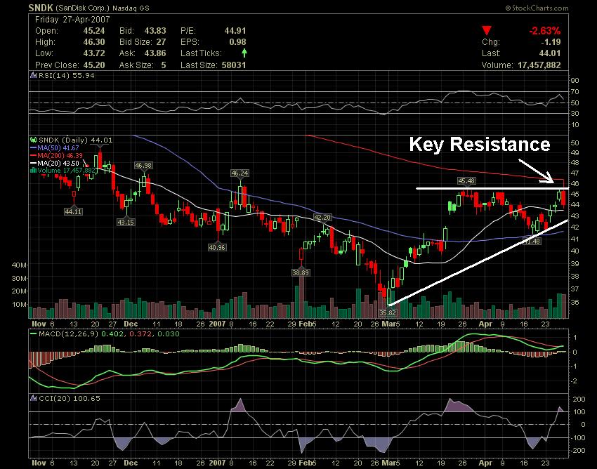Click the 44.11 price callout
Screen dimensions: 597x469
click(x=73, y=211)
